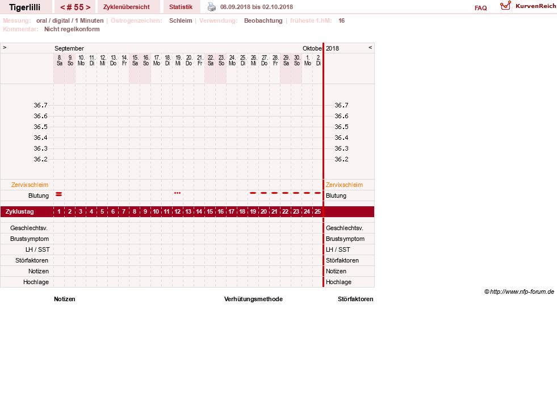Click the date range 08.09.2018 bis 02.10.2018
Viewport: 557px width, 412px height.
pyautogui.click(x=257, y=7)
